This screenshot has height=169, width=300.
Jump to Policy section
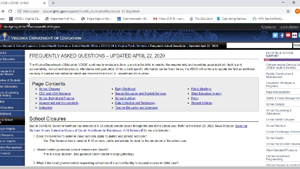[195, 98]
